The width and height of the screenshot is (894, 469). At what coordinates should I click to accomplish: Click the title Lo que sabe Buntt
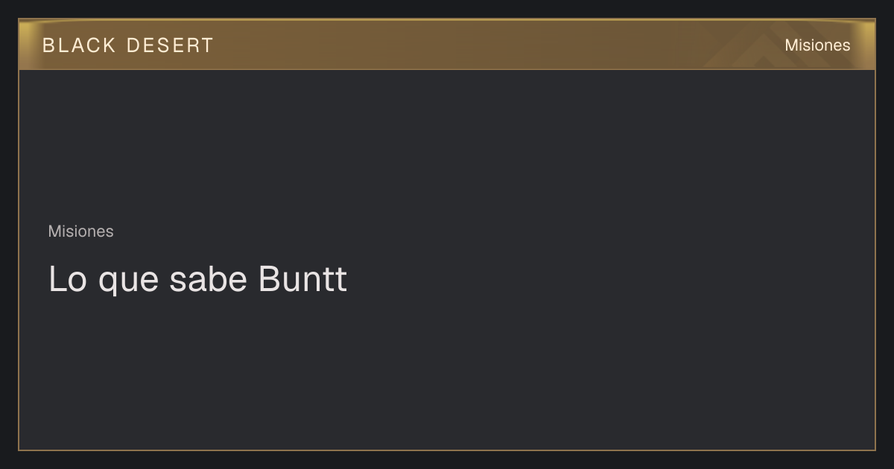197,279
